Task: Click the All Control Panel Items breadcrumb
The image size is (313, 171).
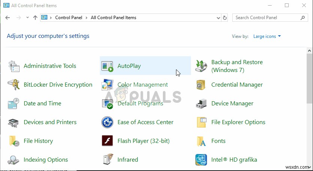Action: [x=113, y=18]
